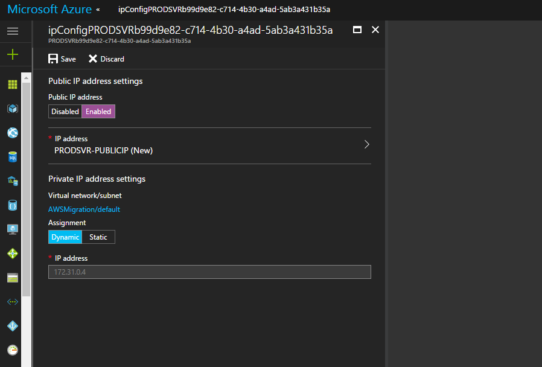Image resolution: width=542 pixels, height=367 pixels.
Task: Click the private IP address field
Action: pos(209,272)
